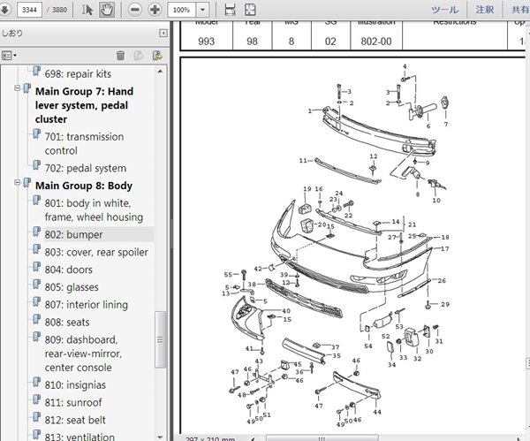Screen dimensions: 530x441
Task: Delete selected bookmark with trash icon
Action: pyautogui.click(x=121, y=55)
